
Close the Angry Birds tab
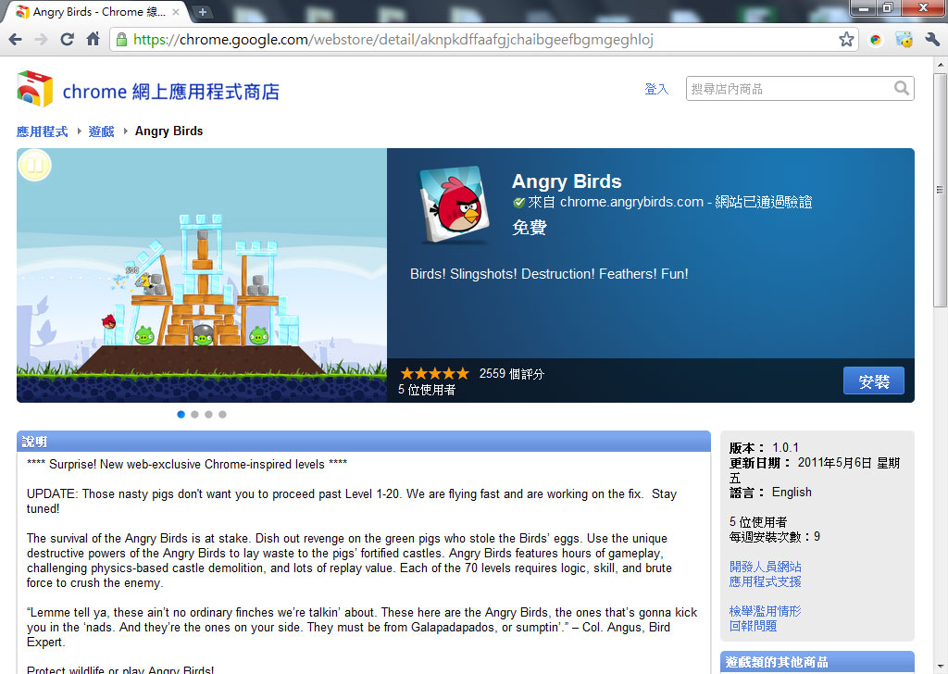click(x=176, y=12)
